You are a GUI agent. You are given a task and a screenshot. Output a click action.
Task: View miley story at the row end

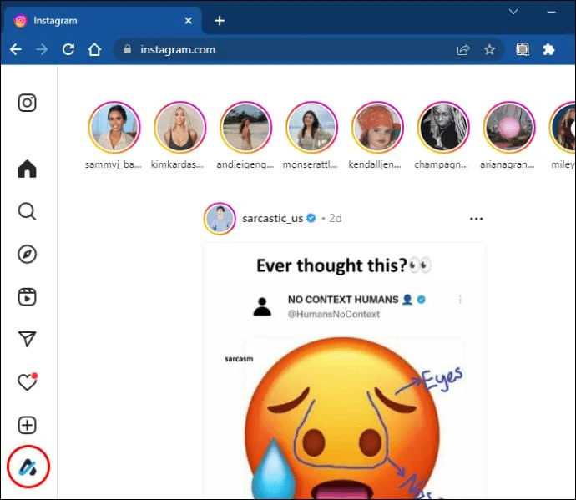563,128
